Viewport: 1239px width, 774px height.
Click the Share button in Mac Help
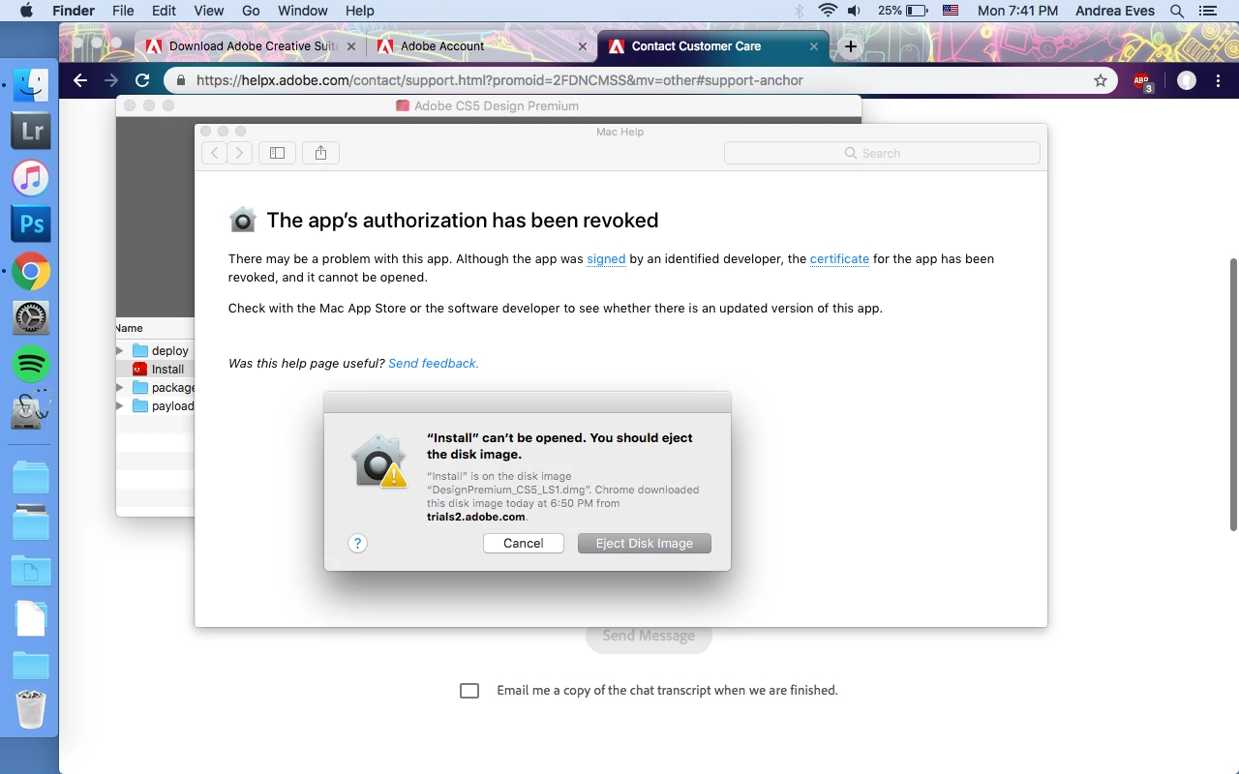(320, 153)
